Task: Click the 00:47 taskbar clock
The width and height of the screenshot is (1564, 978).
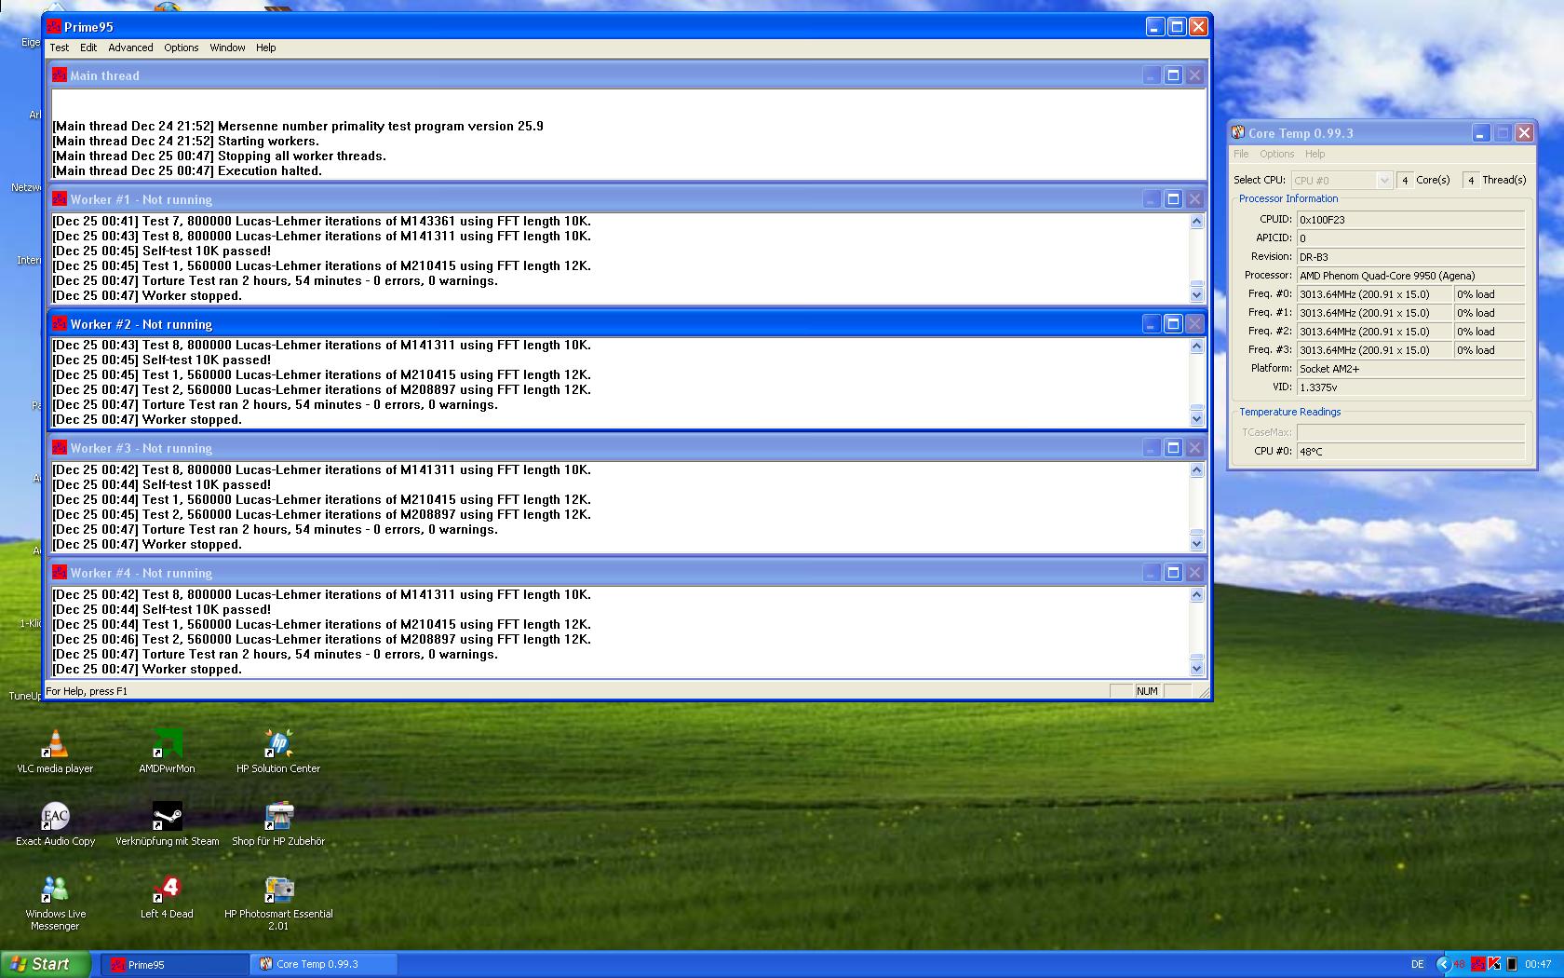Action: click(x=1538, y=964)
